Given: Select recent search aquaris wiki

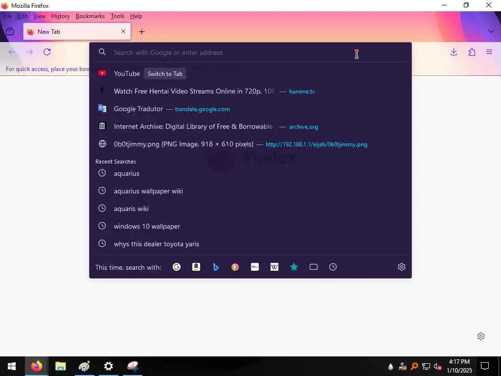Looking at the screenshot, I should point(250,209).
